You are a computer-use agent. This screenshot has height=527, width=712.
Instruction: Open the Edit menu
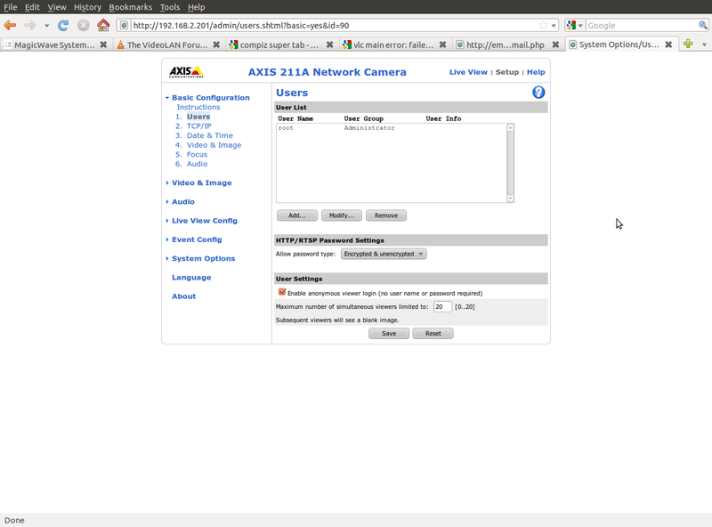tap(32, 7)
